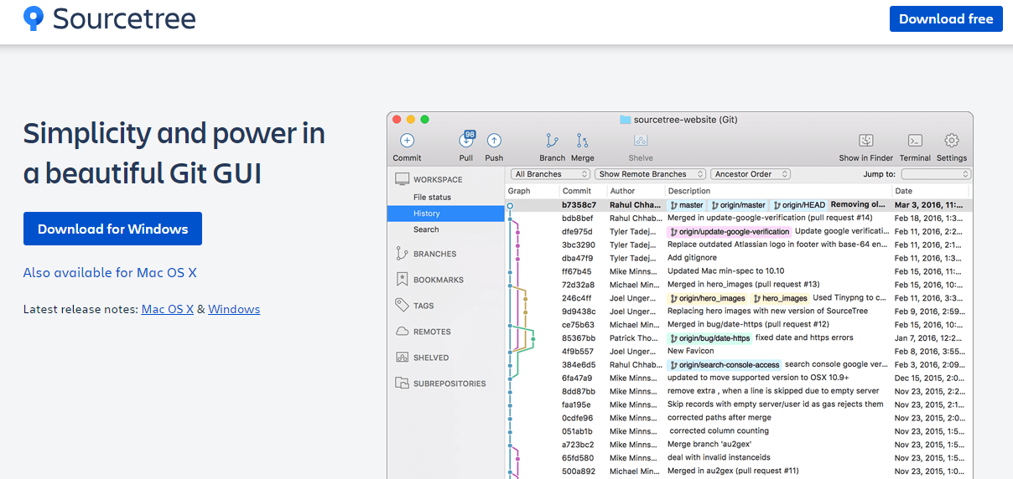This screenshot has height=479, width=1013.
Task: Click the Merge toolbar icon
Action: point(582,141)
